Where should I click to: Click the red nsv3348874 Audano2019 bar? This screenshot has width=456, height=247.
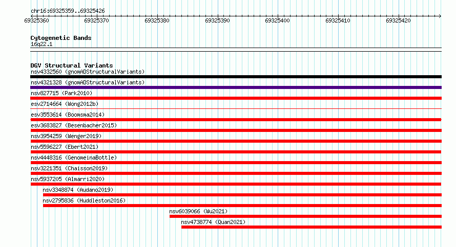[242, 195]
